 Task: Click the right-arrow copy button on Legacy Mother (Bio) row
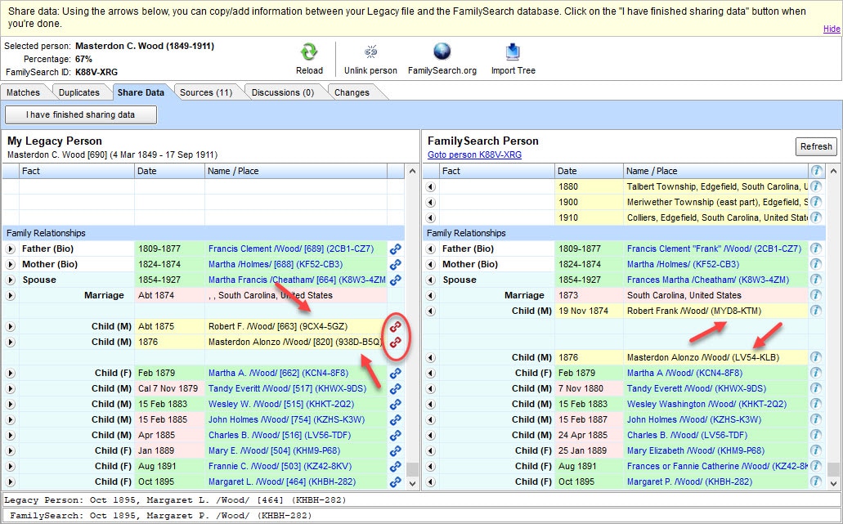[x=10, y=264]
